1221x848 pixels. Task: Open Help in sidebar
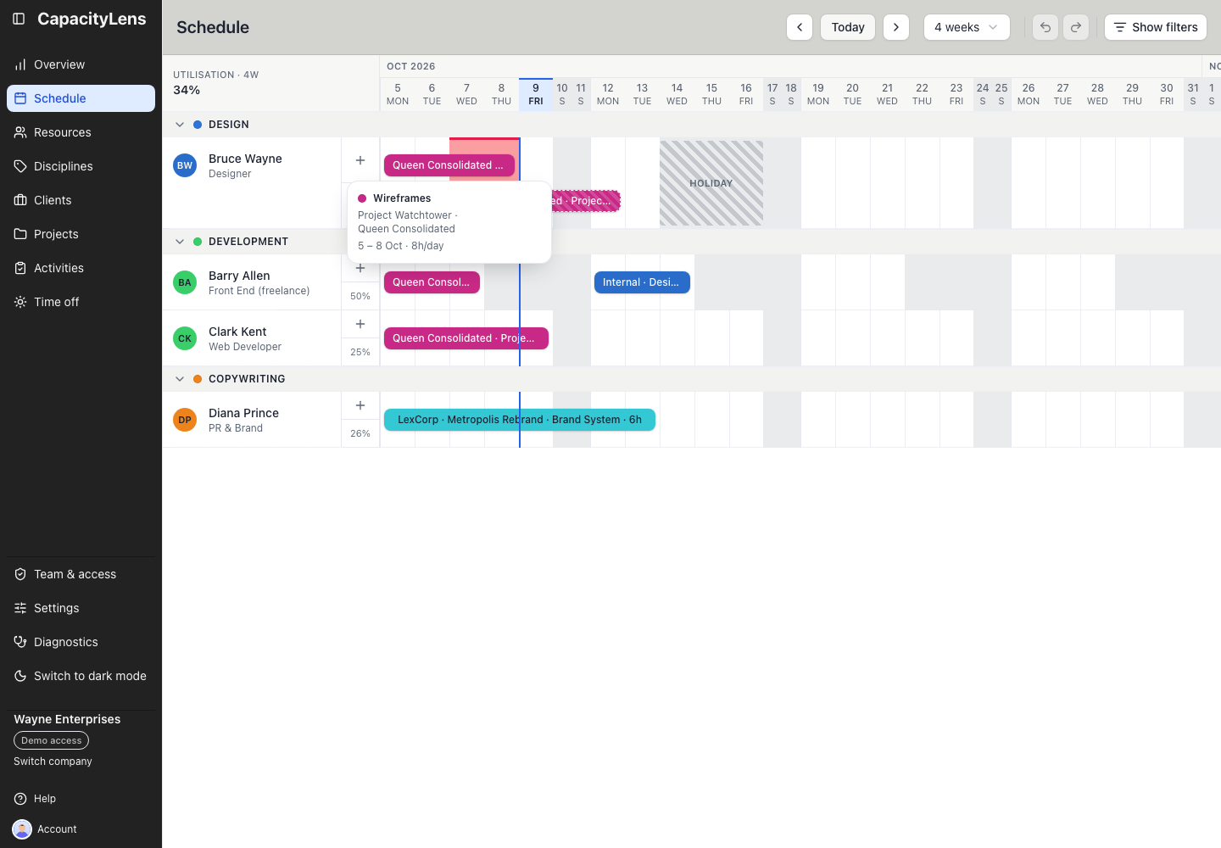(81, 799)
